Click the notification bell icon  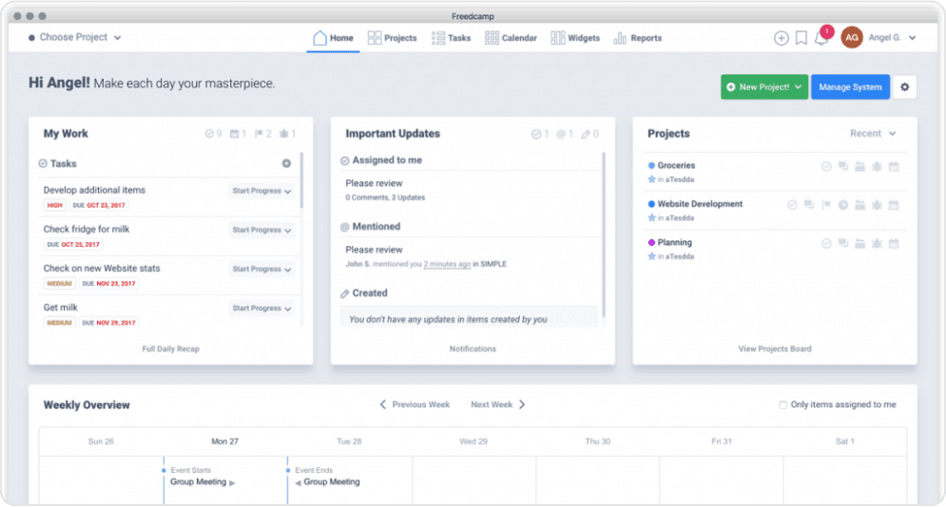coord(821,38)
